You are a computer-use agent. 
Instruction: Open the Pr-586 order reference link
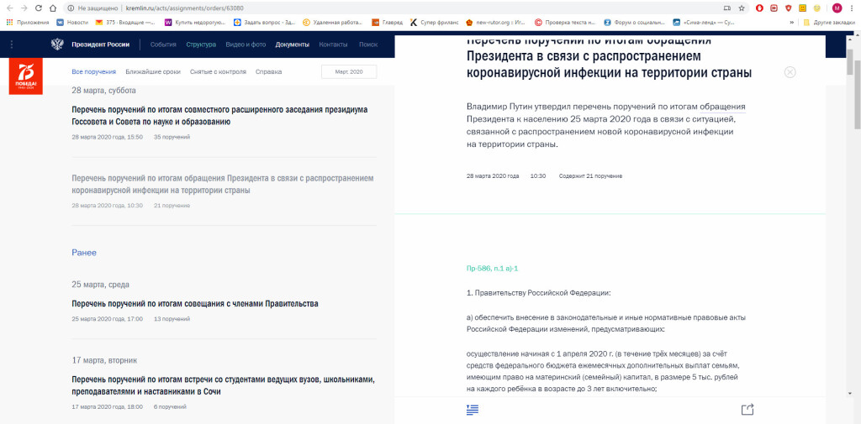(x=492, y=268)
